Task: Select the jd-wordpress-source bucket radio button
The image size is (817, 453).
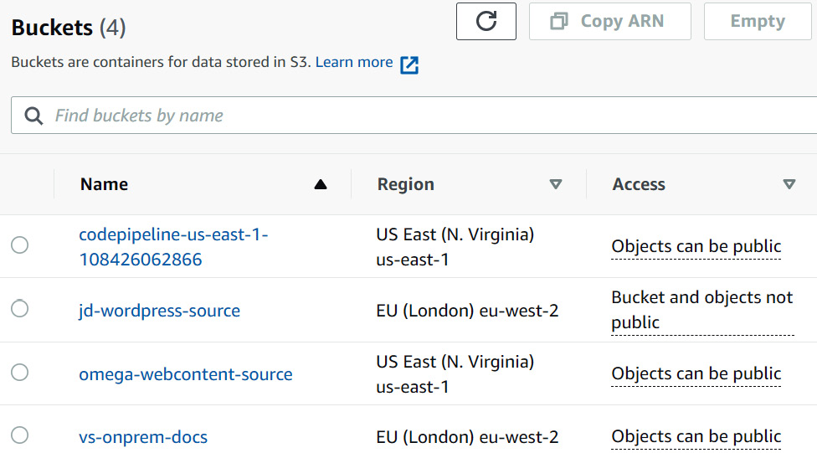Action: (x=20, y=309)
